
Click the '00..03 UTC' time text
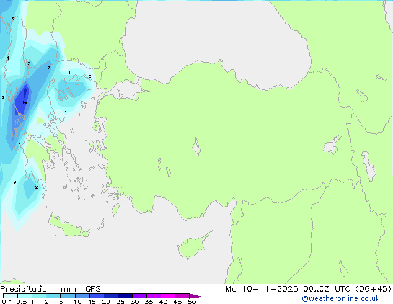point(327,289)
